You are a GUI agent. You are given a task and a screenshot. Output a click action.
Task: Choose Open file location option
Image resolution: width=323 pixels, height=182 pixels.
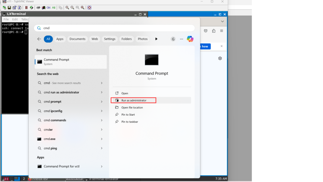132,107
